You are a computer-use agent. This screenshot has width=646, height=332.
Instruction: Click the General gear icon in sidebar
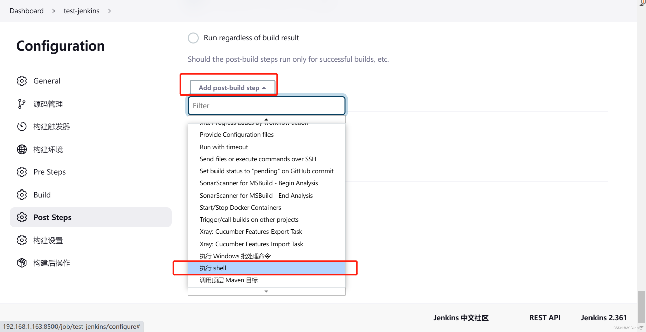[x=22, y=81]
